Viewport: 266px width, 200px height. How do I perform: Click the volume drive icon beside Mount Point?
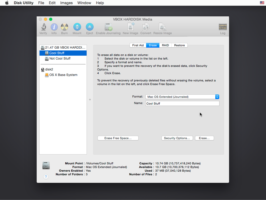(x=46, y=165)
